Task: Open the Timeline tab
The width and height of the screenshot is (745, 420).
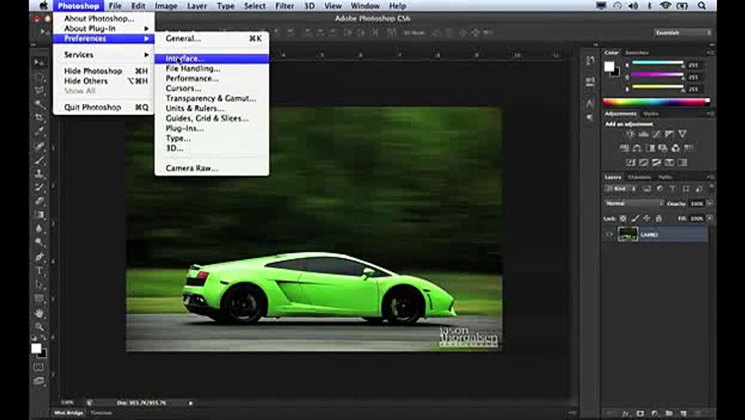Action: point(101,413)
